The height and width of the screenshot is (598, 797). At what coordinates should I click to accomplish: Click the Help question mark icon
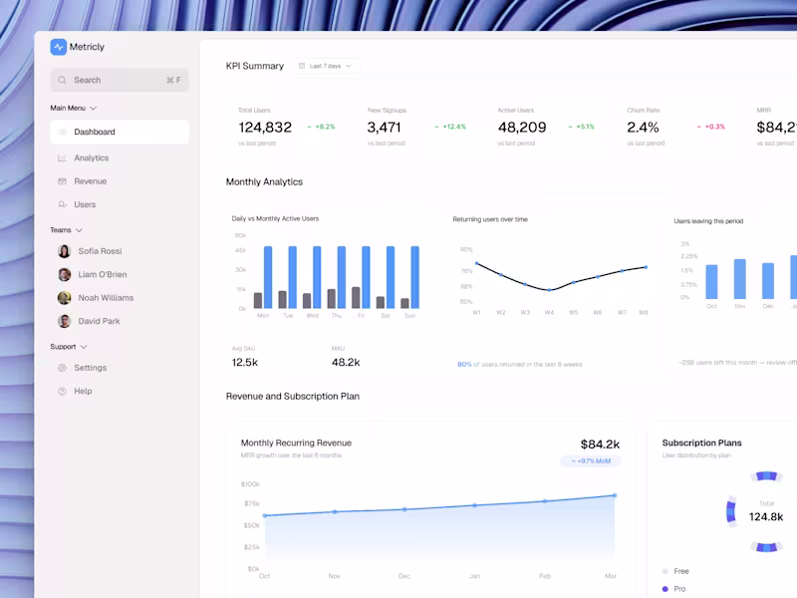tap(63, 391)
